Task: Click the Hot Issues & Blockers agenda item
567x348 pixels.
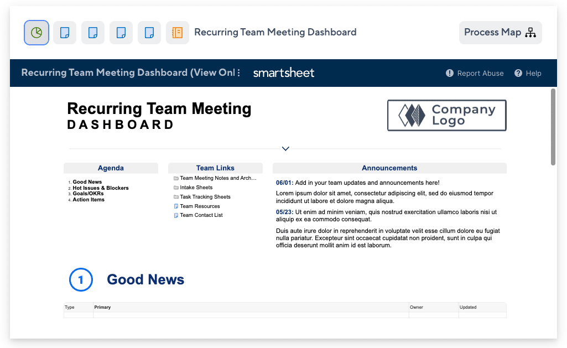Action: tap(101, 188)
